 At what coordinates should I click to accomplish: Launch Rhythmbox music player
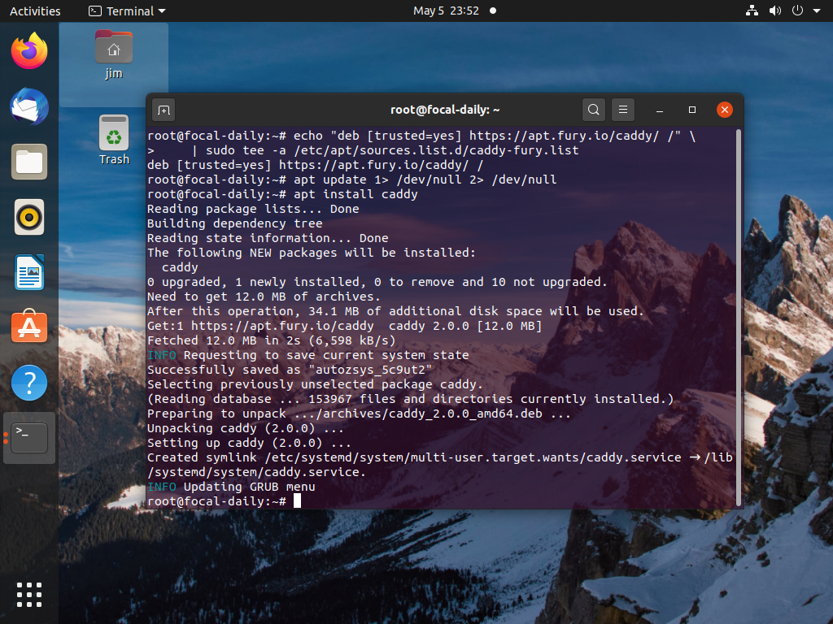pos(28,217)
